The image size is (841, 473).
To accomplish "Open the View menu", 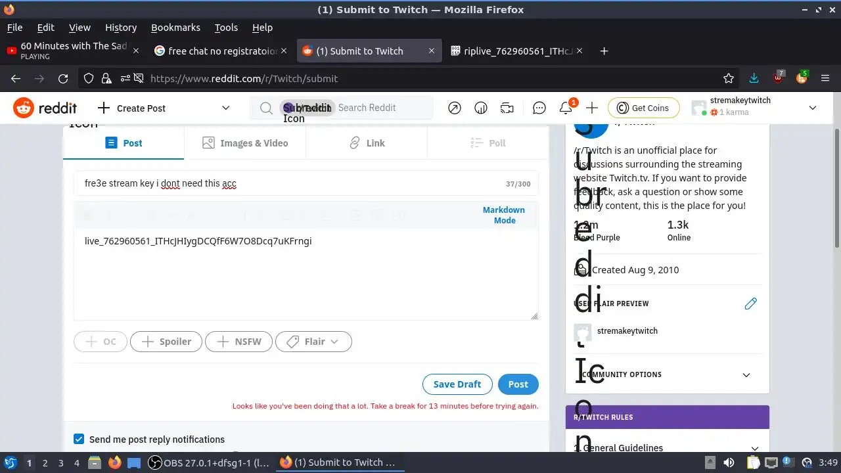I will tap(80, 28).
